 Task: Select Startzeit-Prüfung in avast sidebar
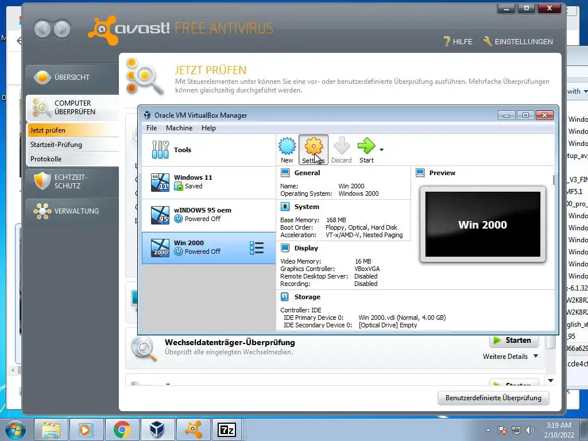click(x=73, y=144)
